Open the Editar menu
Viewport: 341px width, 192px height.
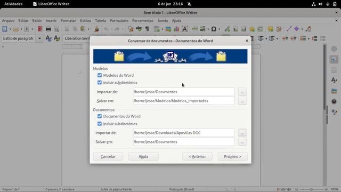(23, 21)
